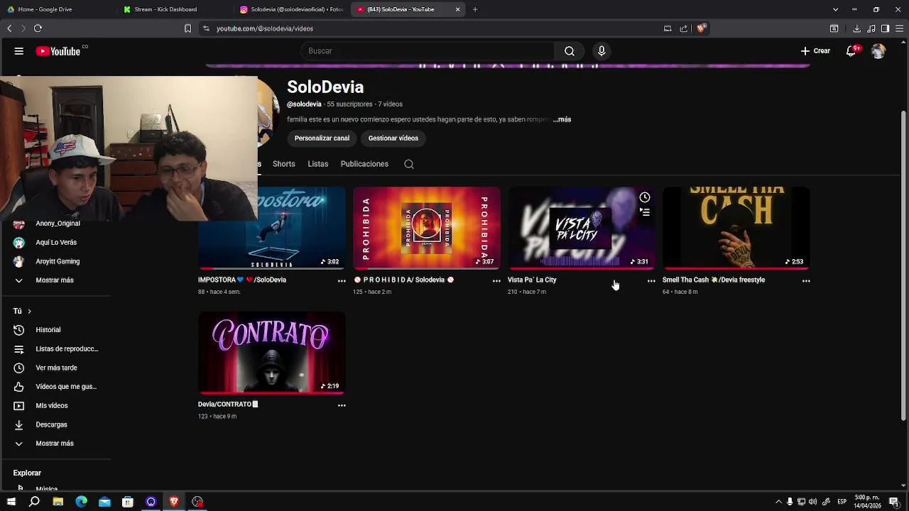909x511 pixels.
Task: Open options menu for IMPOSTORA video
Action: tap(342, 281)
